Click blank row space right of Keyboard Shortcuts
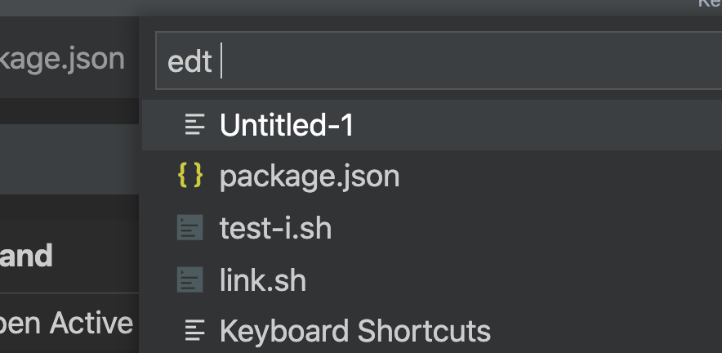Viewport: 722px width, 353px height. 604,331
